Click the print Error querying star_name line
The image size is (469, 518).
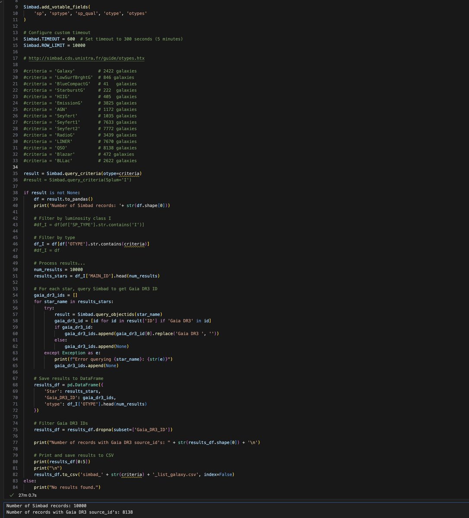click(114, 359)
